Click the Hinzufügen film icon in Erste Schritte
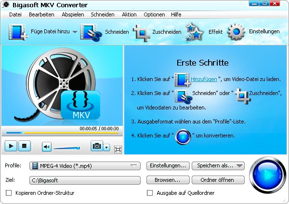The height and width of the screenshot is (204, 289). coord(182,80)
